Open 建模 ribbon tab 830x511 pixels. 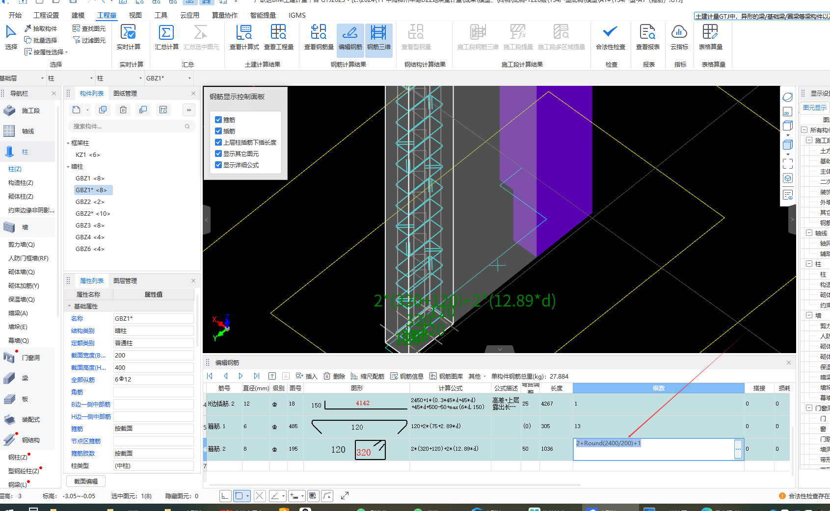tap(78, 15)
